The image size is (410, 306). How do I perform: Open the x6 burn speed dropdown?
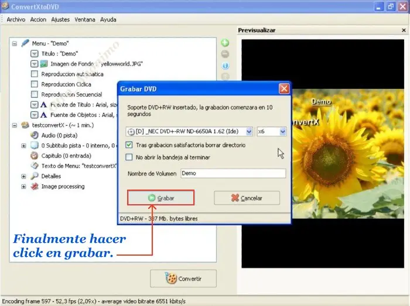(x=283, y=132)
